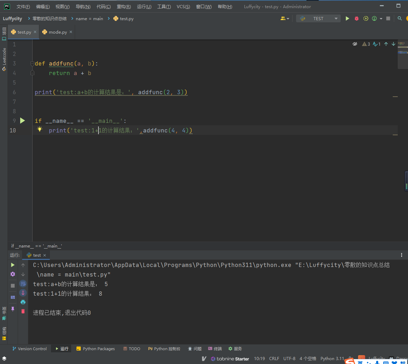Open search everywhere with the magnifier
Viewport: 408px width, 364px height.
click(x=399, y=18)
